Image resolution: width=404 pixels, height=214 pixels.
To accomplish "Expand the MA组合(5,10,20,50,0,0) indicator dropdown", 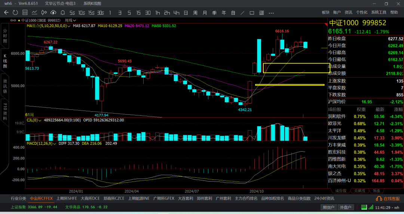I will tap(48, 26).
